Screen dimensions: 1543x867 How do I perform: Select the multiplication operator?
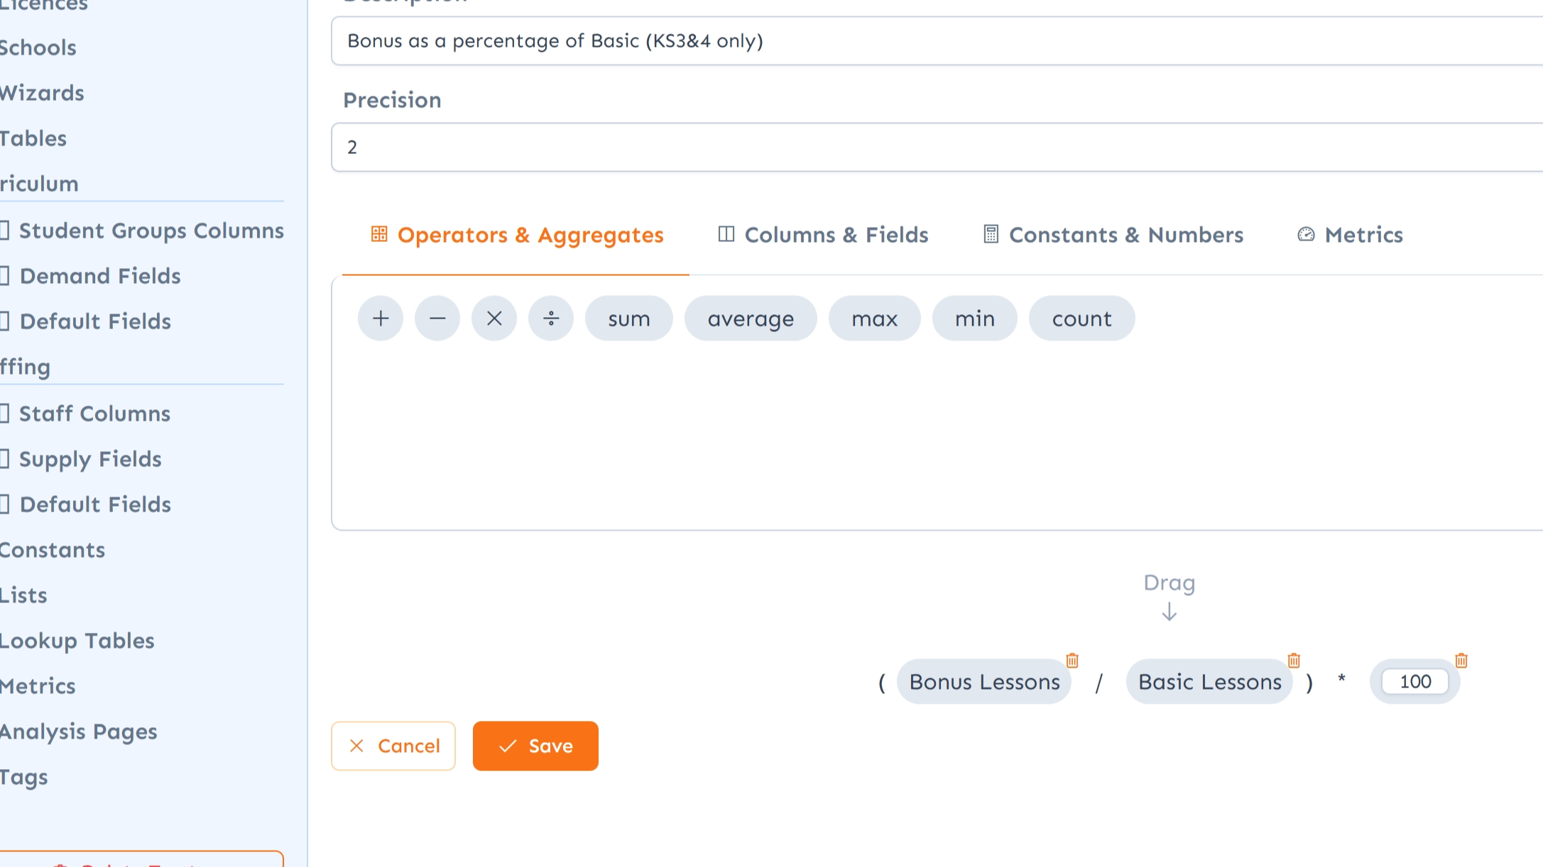coord(494,319)
